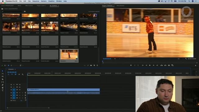Select the Pen tool
Screen dimensions: 199x112
[x=2, y=85]
